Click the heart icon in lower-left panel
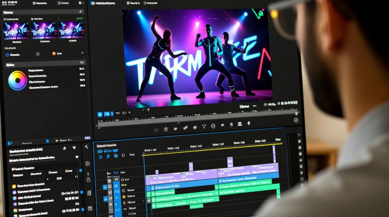The height and width of the screenshot is (217, 389). tap(77, 157)
